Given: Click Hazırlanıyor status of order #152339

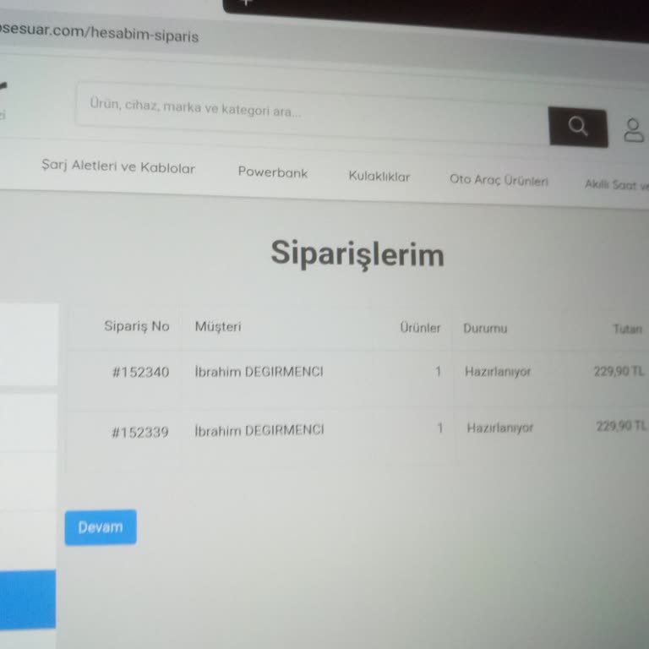Looking at the screenshot, I should (x=500, y=428).
